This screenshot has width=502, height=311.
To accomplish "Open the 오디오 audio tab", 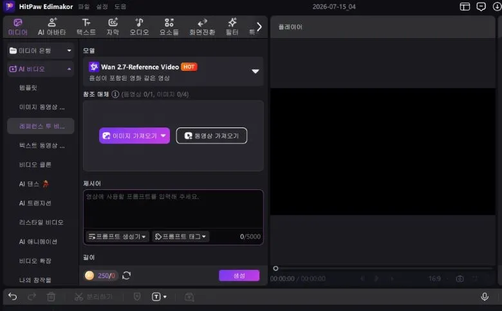I will click(139, 27).
